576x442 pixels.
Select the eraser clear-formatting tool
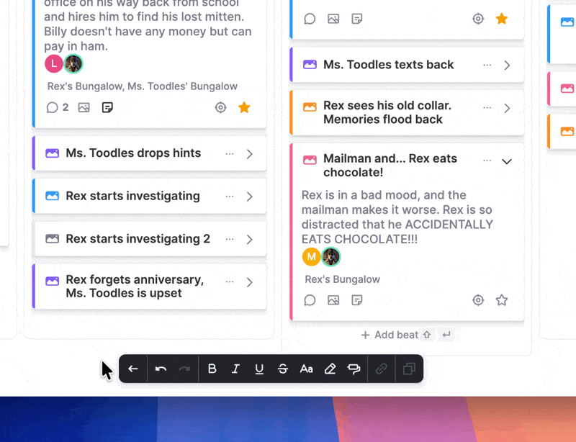tap(330, 369)
